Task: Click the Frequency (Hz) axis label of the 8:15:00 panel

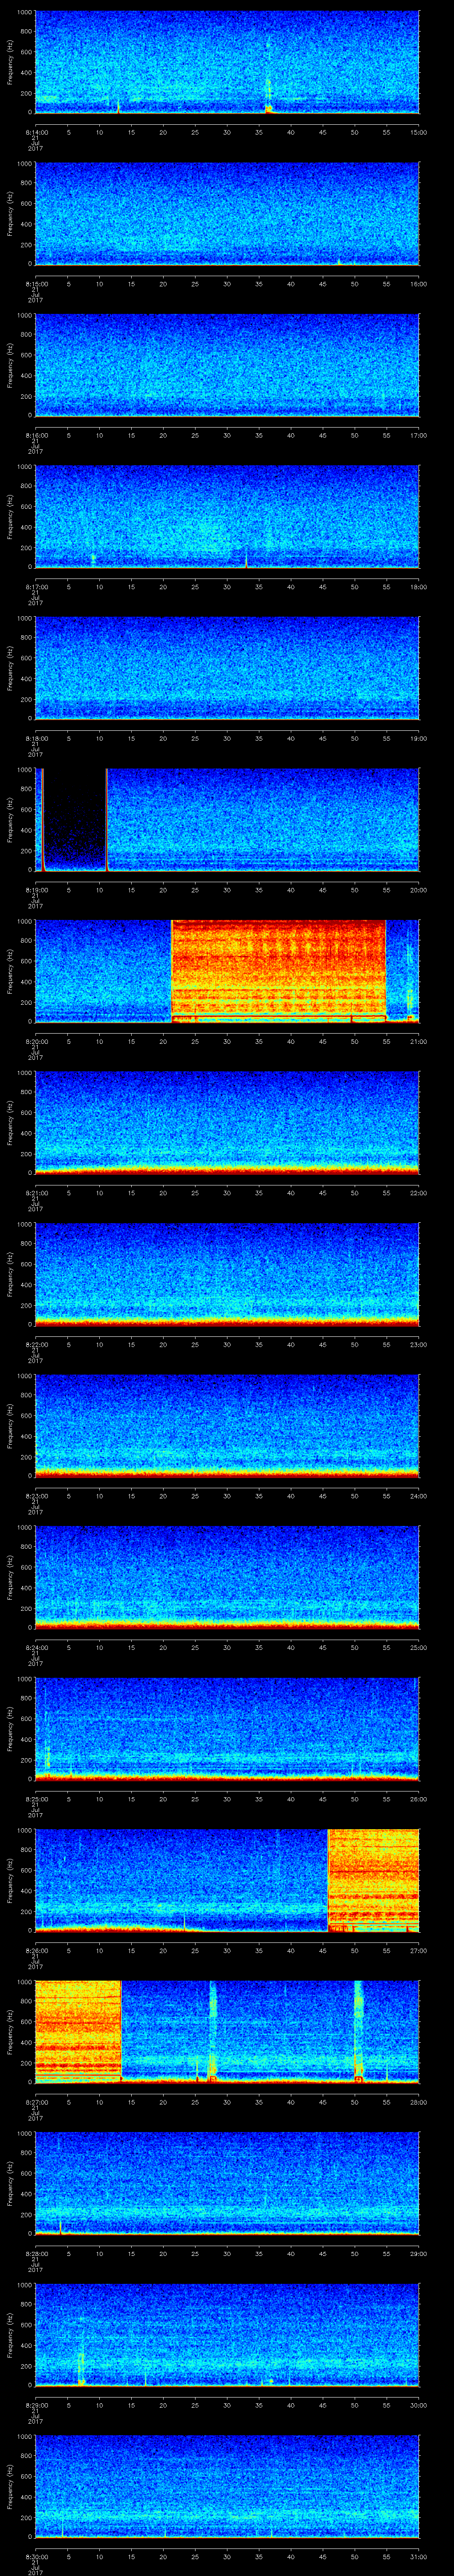Action: (x=10, y=214)
